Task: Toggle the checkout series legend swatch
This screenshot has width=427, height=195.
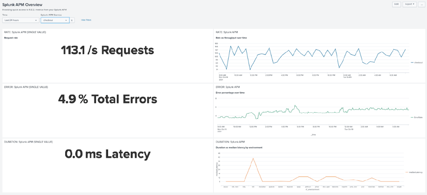Action: tap(412, 62)
